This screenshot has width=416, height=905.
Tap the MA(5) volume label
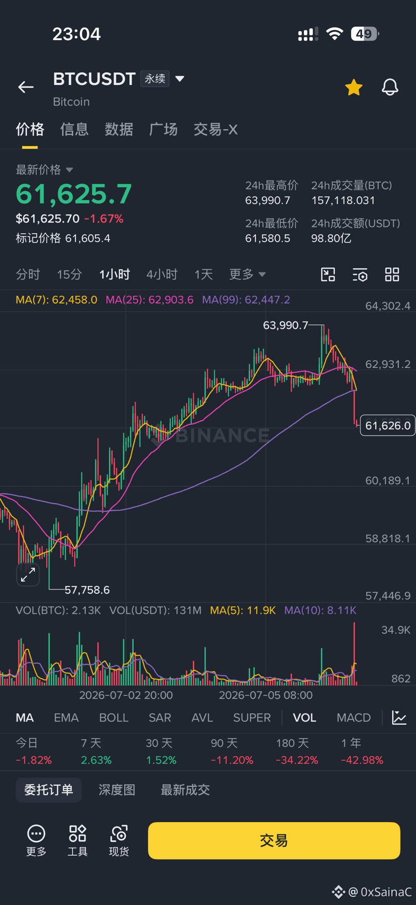tap(243, 611)
